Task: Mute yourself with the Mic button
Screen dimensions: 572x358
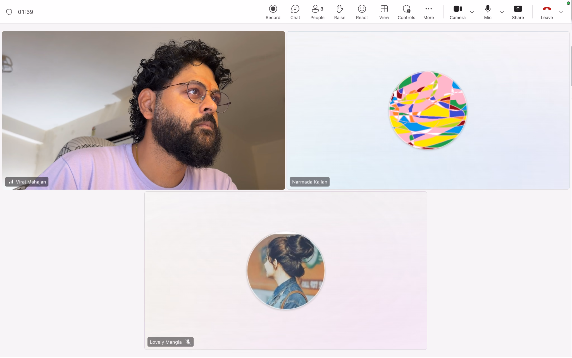Action: (x=488, y=12)
